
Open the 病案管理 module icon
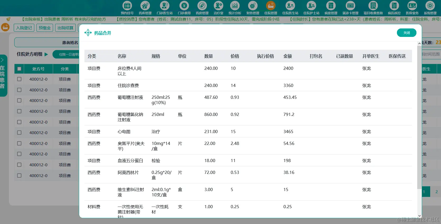point(331,6)
